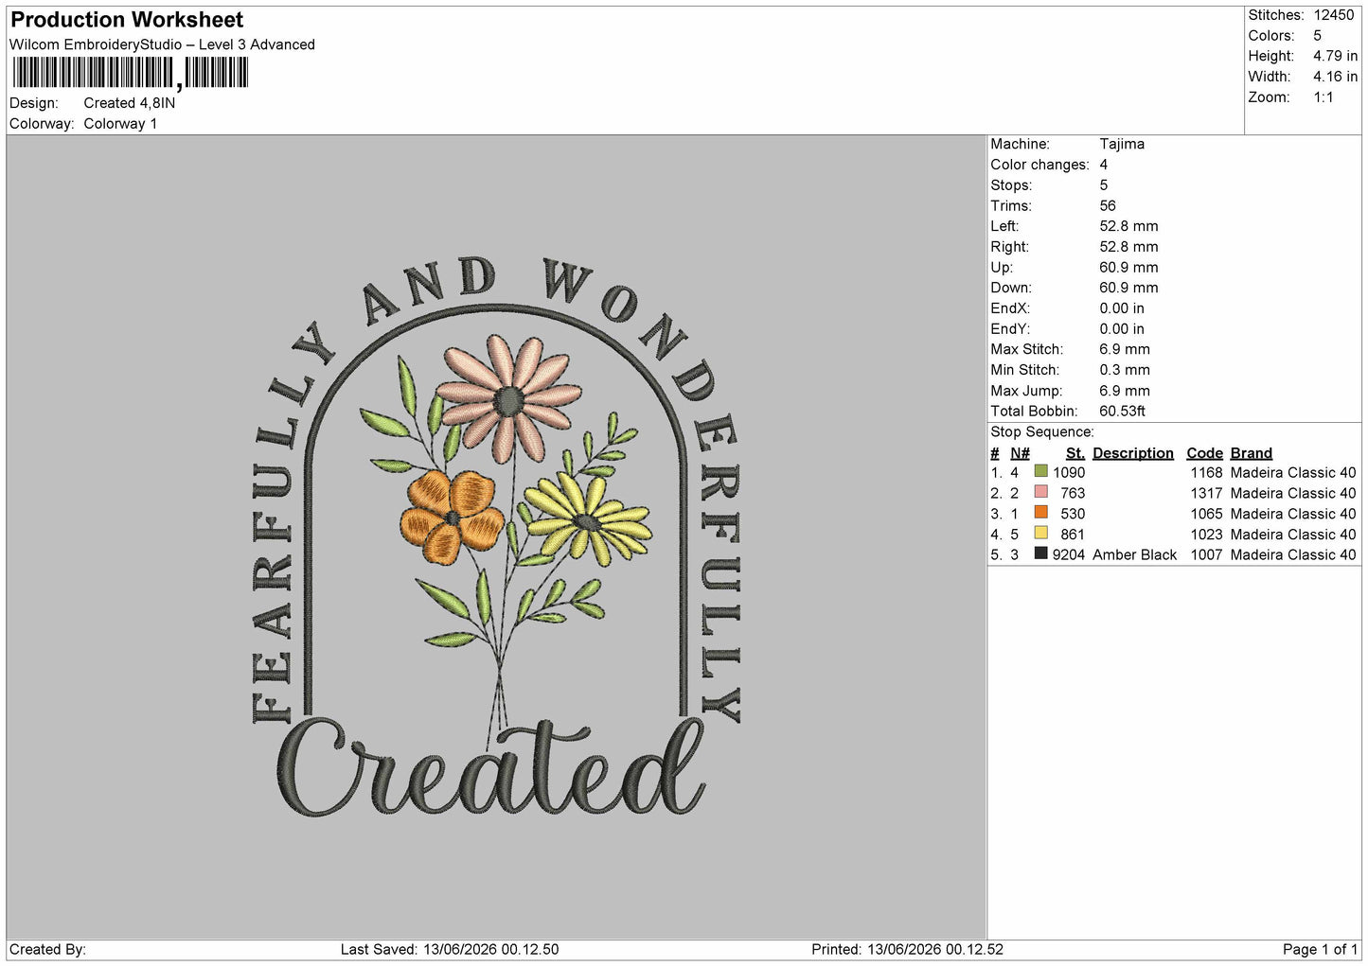This screenshot has width=1368, height=966.
Task: Click the Zoom value 1:1
Action: (x=1323, y=97)
